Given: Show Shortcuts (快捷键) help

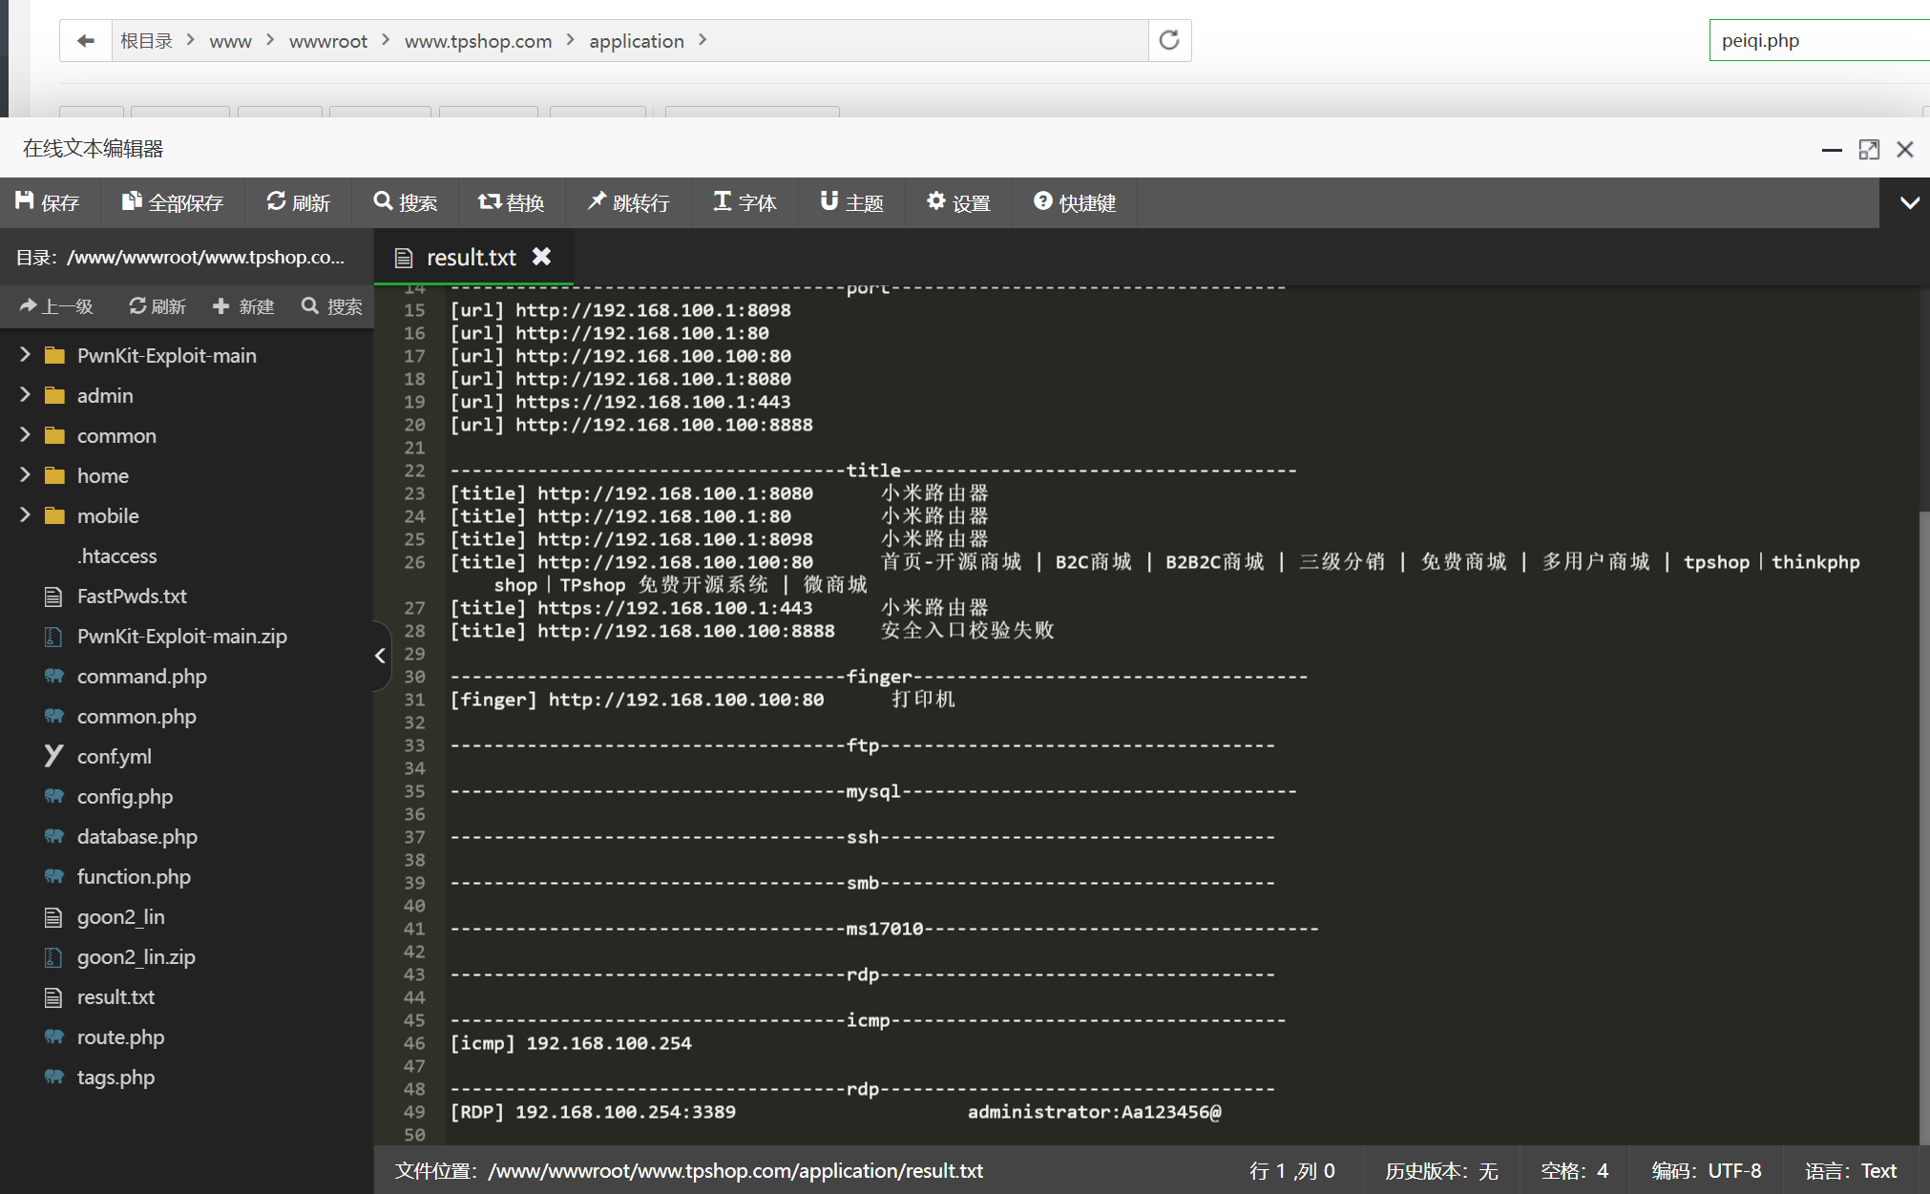Looking at the screenshot, I should tap(1043, 201).
